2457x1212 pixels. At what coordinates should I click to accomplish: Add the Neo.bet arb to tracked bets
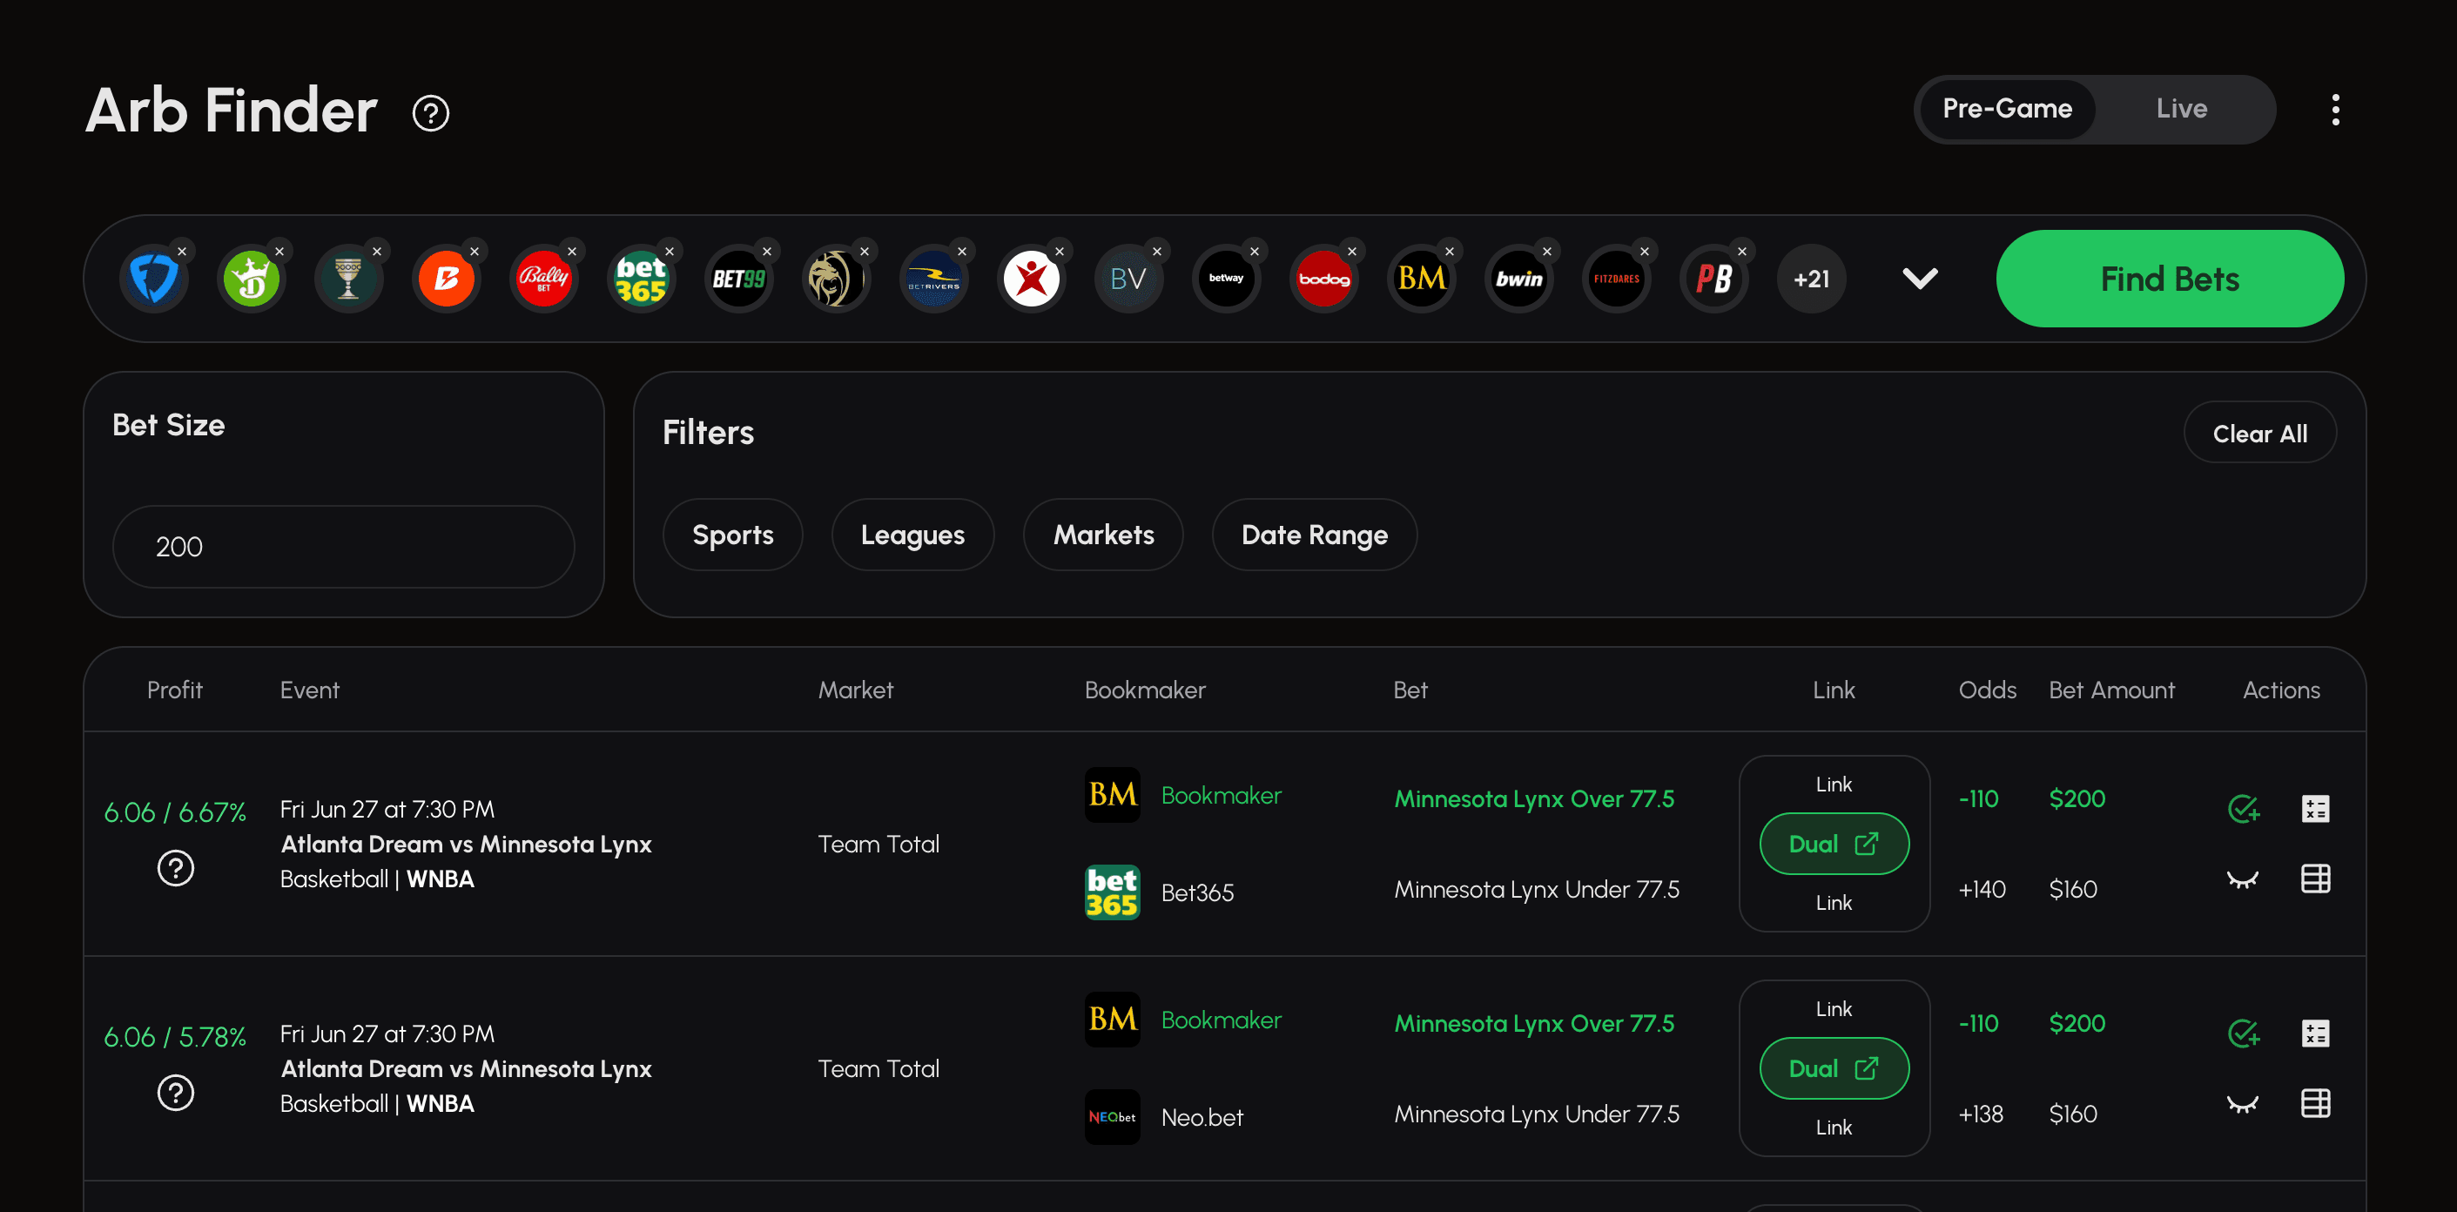2244,1034
